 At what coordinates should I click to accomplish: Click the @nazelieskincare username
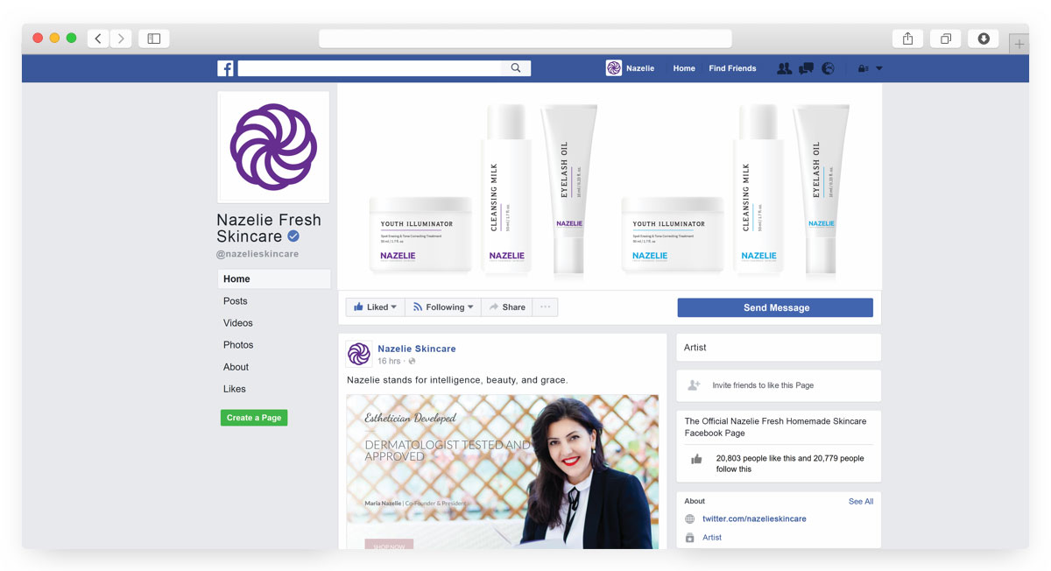pyautogui.click(x=257, y=254)
